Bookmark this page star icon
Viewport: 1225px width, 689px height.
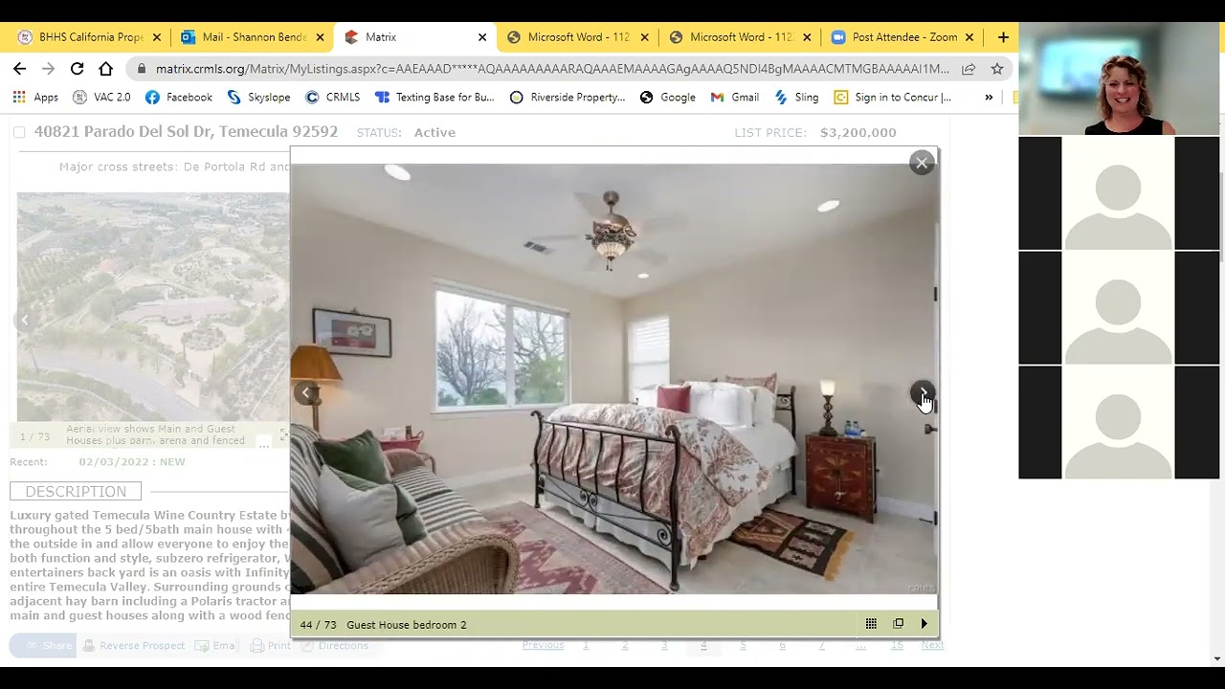[x=997, y=69]
